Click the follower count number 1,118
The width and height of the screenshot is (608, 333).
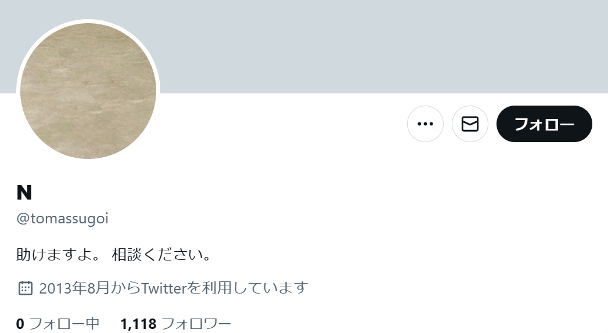[138, 324]
